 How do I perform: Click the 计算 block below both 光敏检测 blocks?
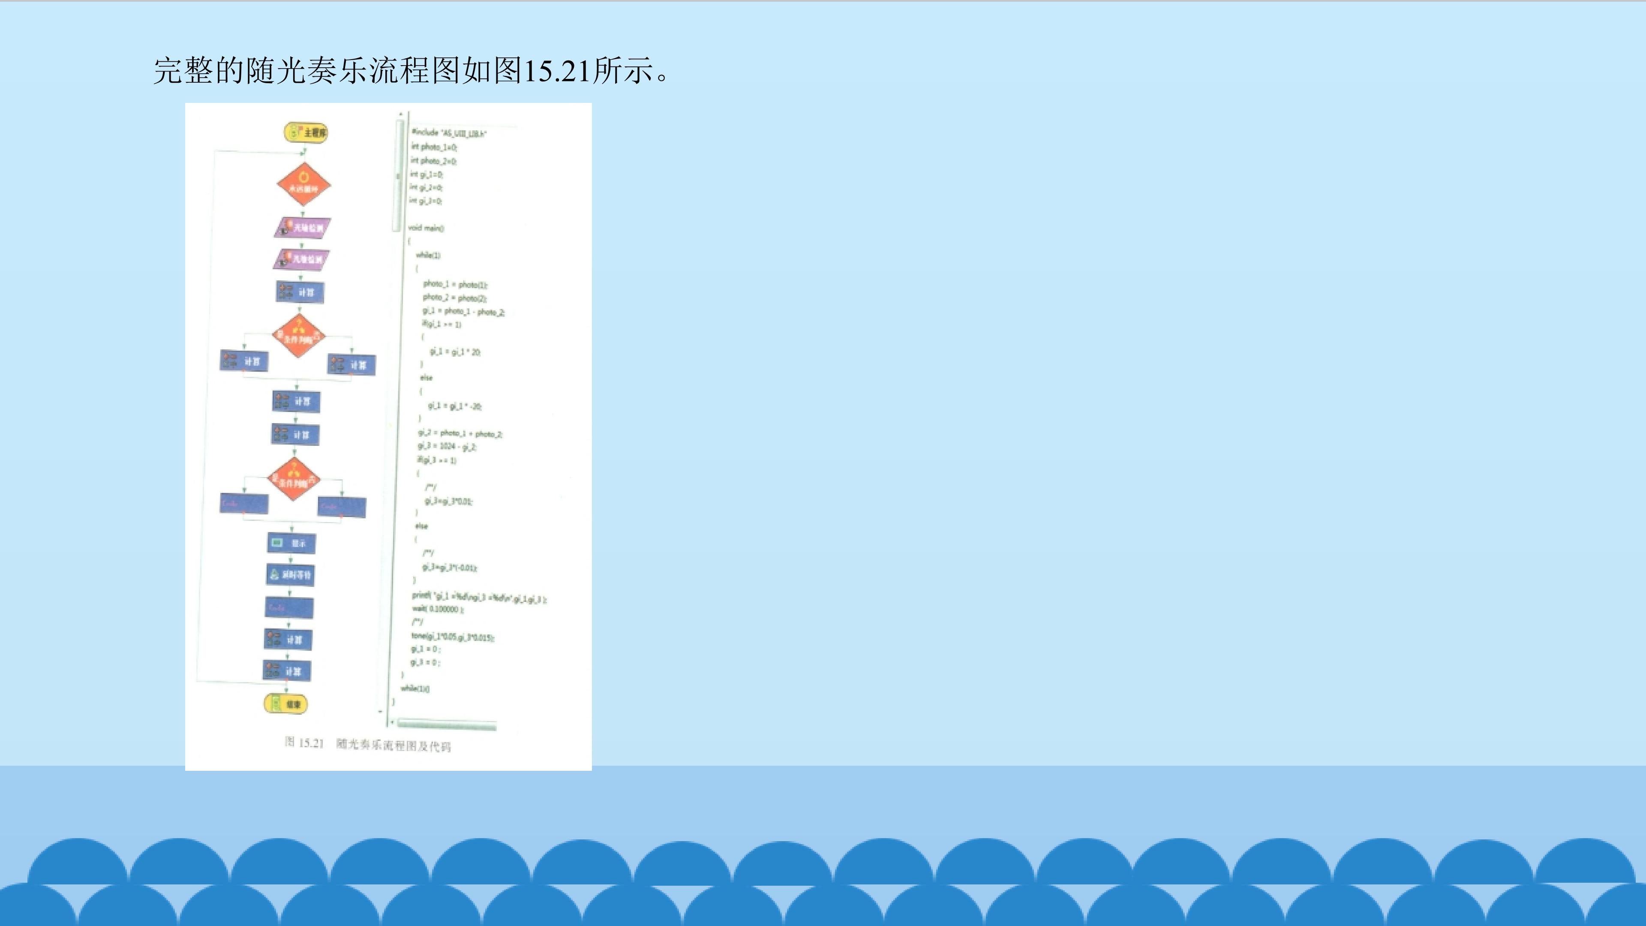300,292
